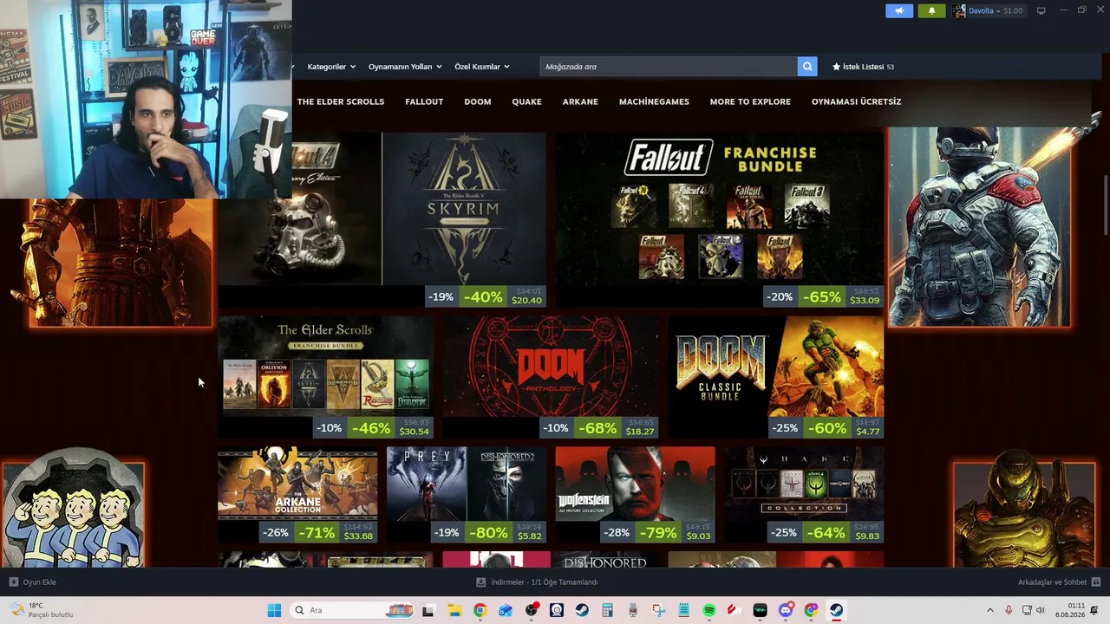Screen dimensions: 1110x624
Task: Open File Explorer from the taskbar
Action: [454, 610]
